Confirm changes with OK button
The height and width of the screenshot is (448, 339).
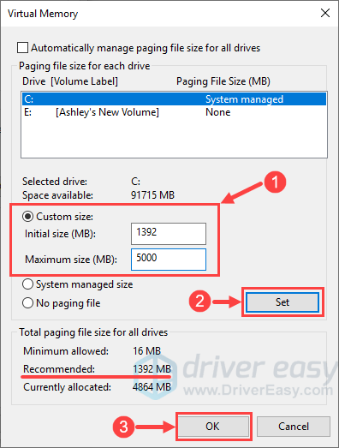213,427
